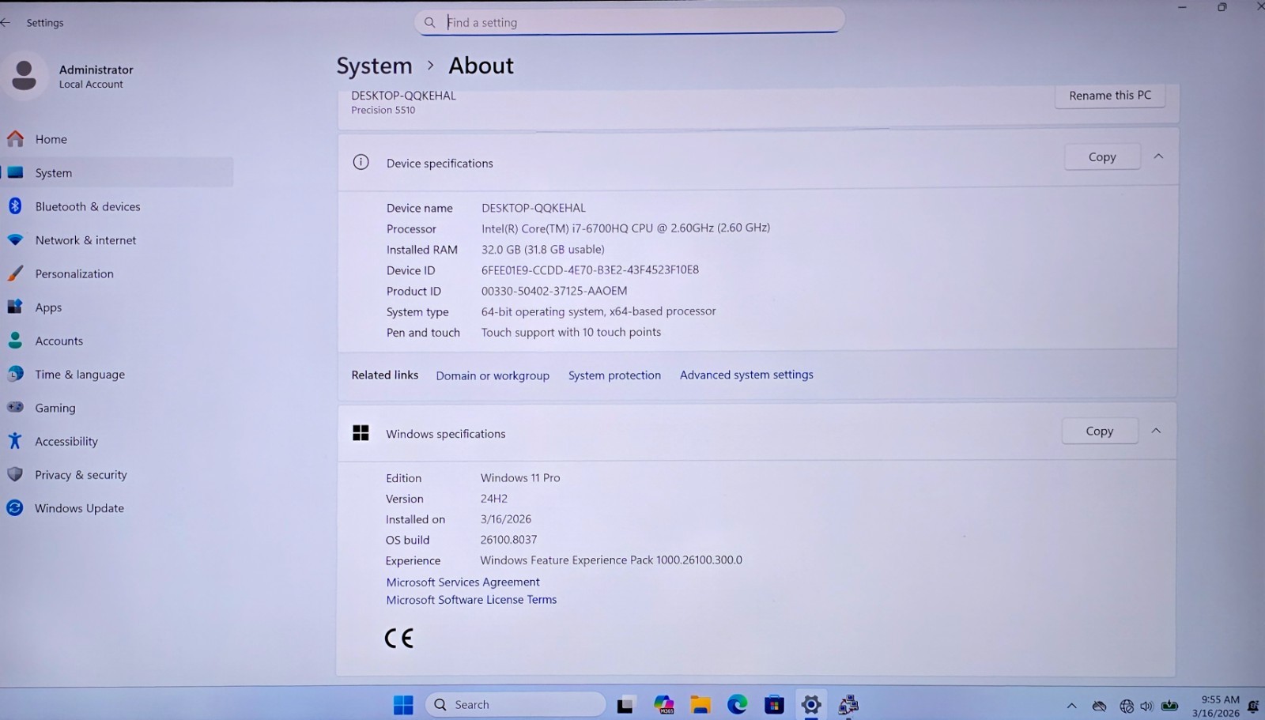
Task: Show hidden system tray icons
Action: (x=1071, y=706)
